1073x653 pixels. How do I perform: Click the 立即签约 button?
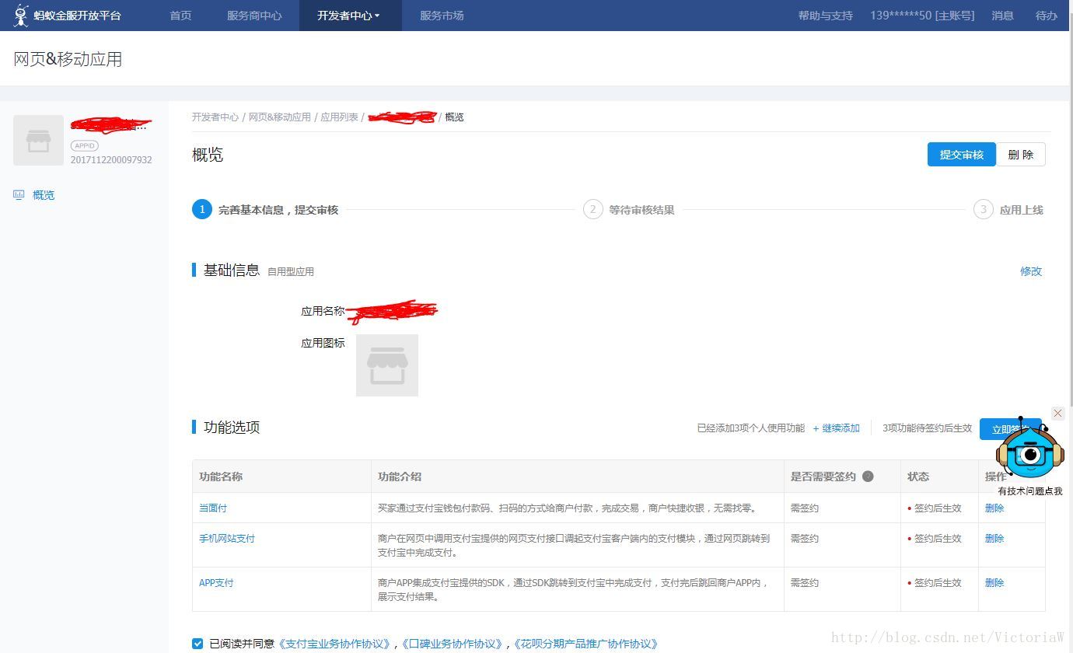1010,429
